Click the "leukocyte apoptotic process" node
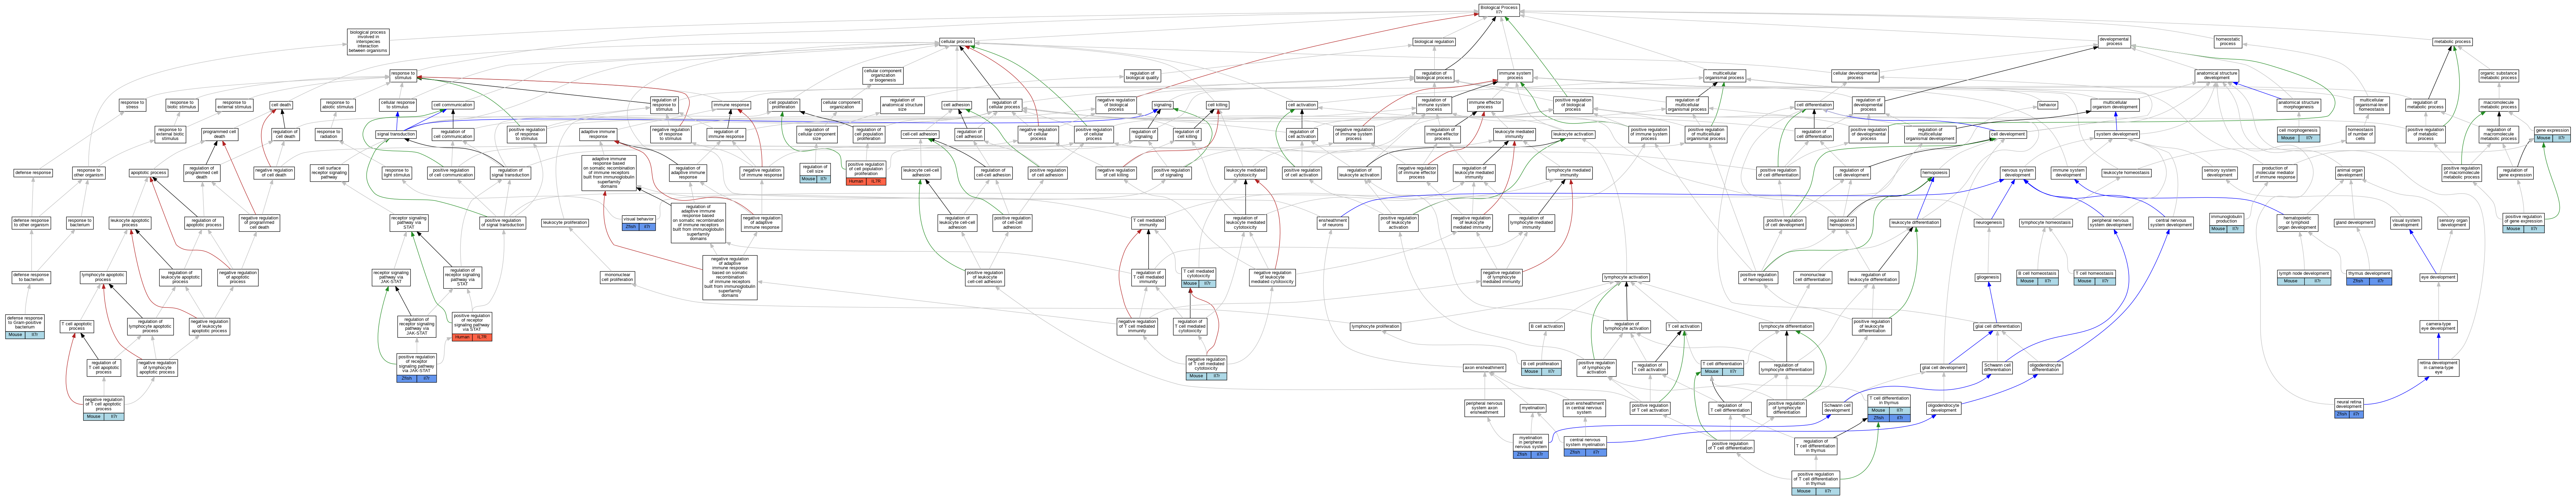2576x499 pixels. point(130,223)
